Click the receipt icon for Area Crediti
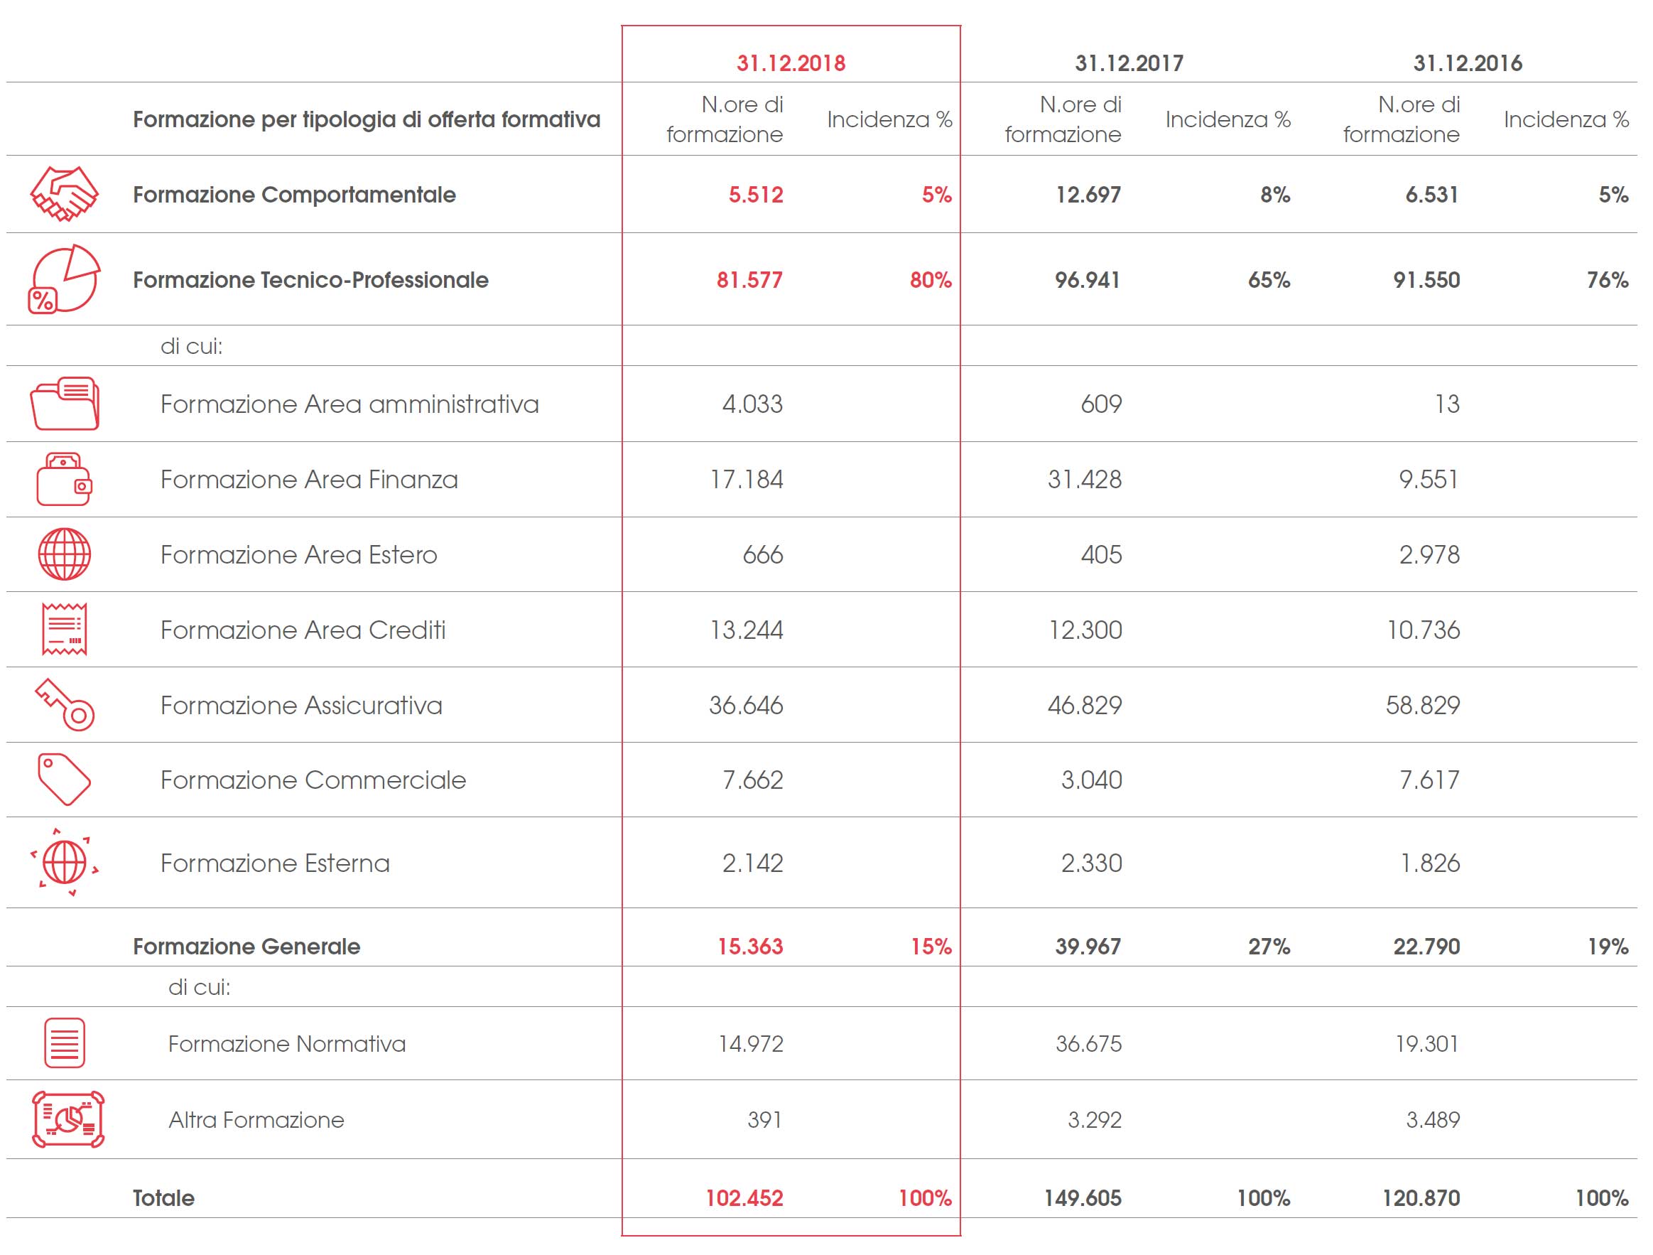 64,630
